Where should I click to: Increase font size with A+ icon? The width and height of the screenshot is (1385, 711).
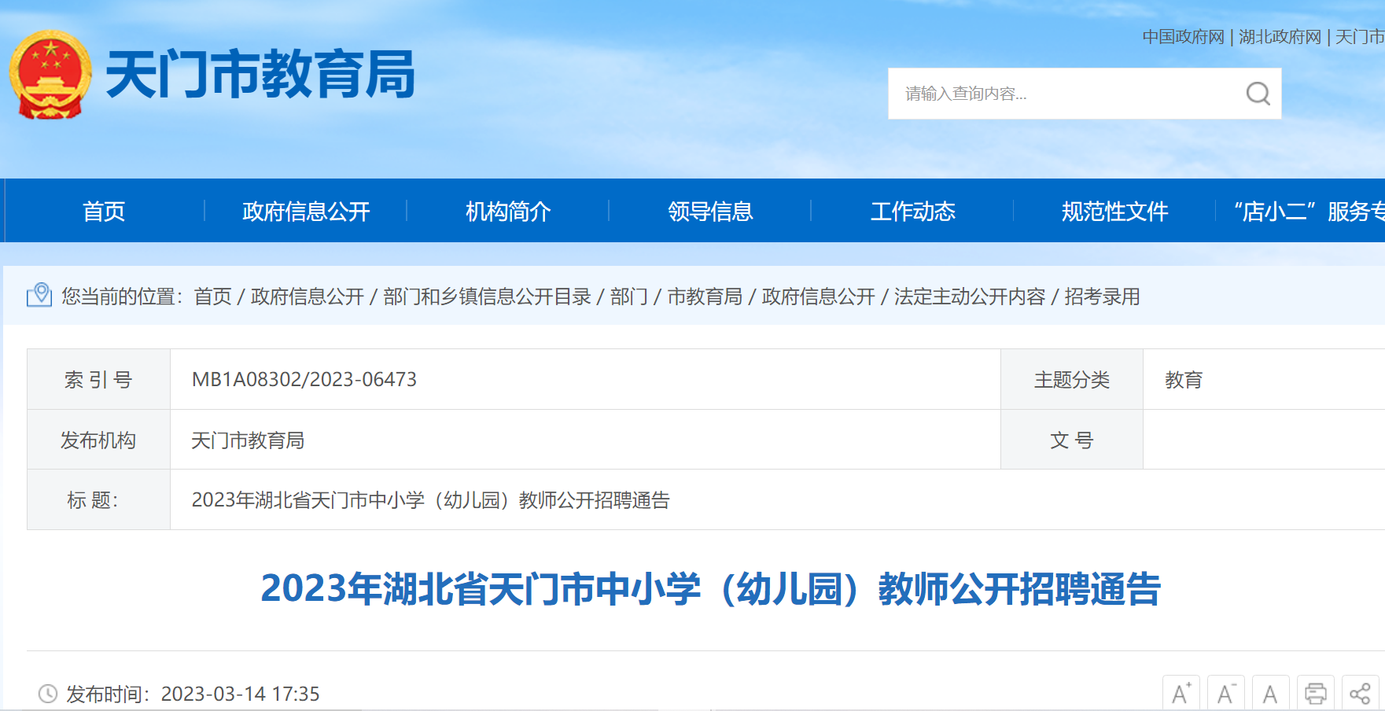(x=1181, y=693)
